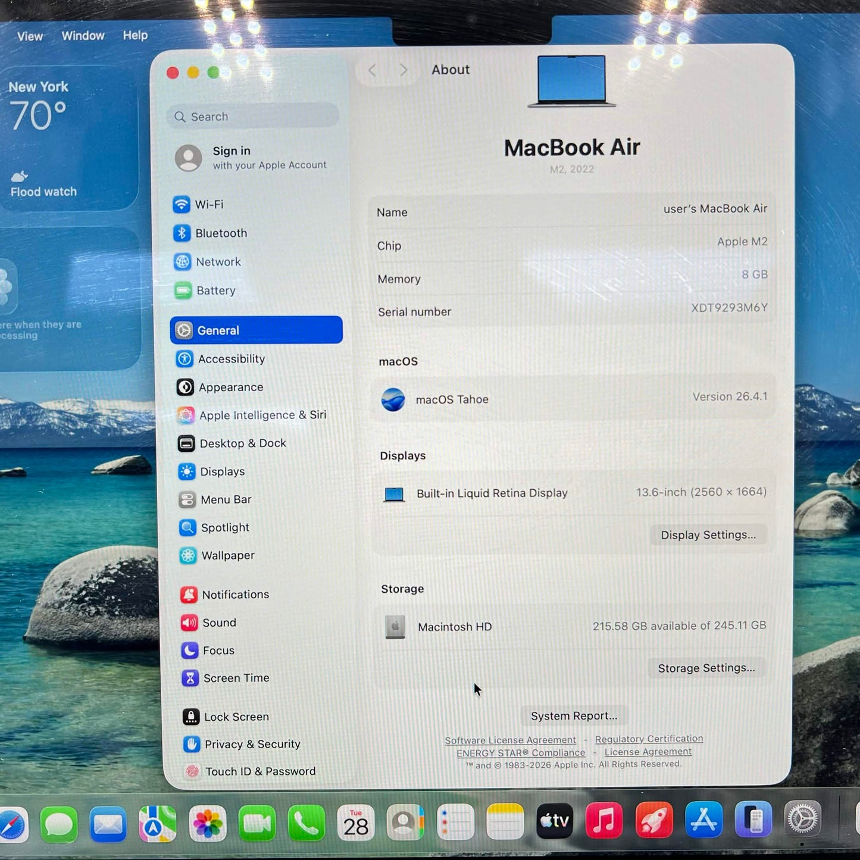Open Sound settings
The image size is (860, 860).
209,623
